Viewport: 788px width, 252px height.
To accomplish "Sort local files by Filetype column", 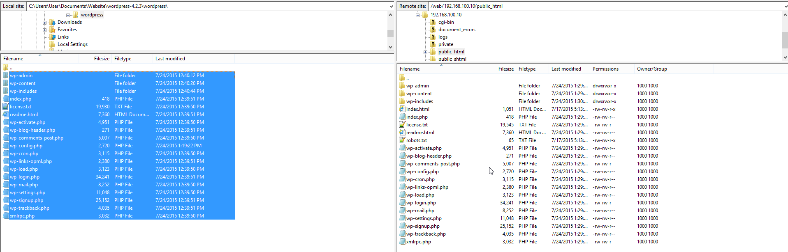I will (132, 59).
